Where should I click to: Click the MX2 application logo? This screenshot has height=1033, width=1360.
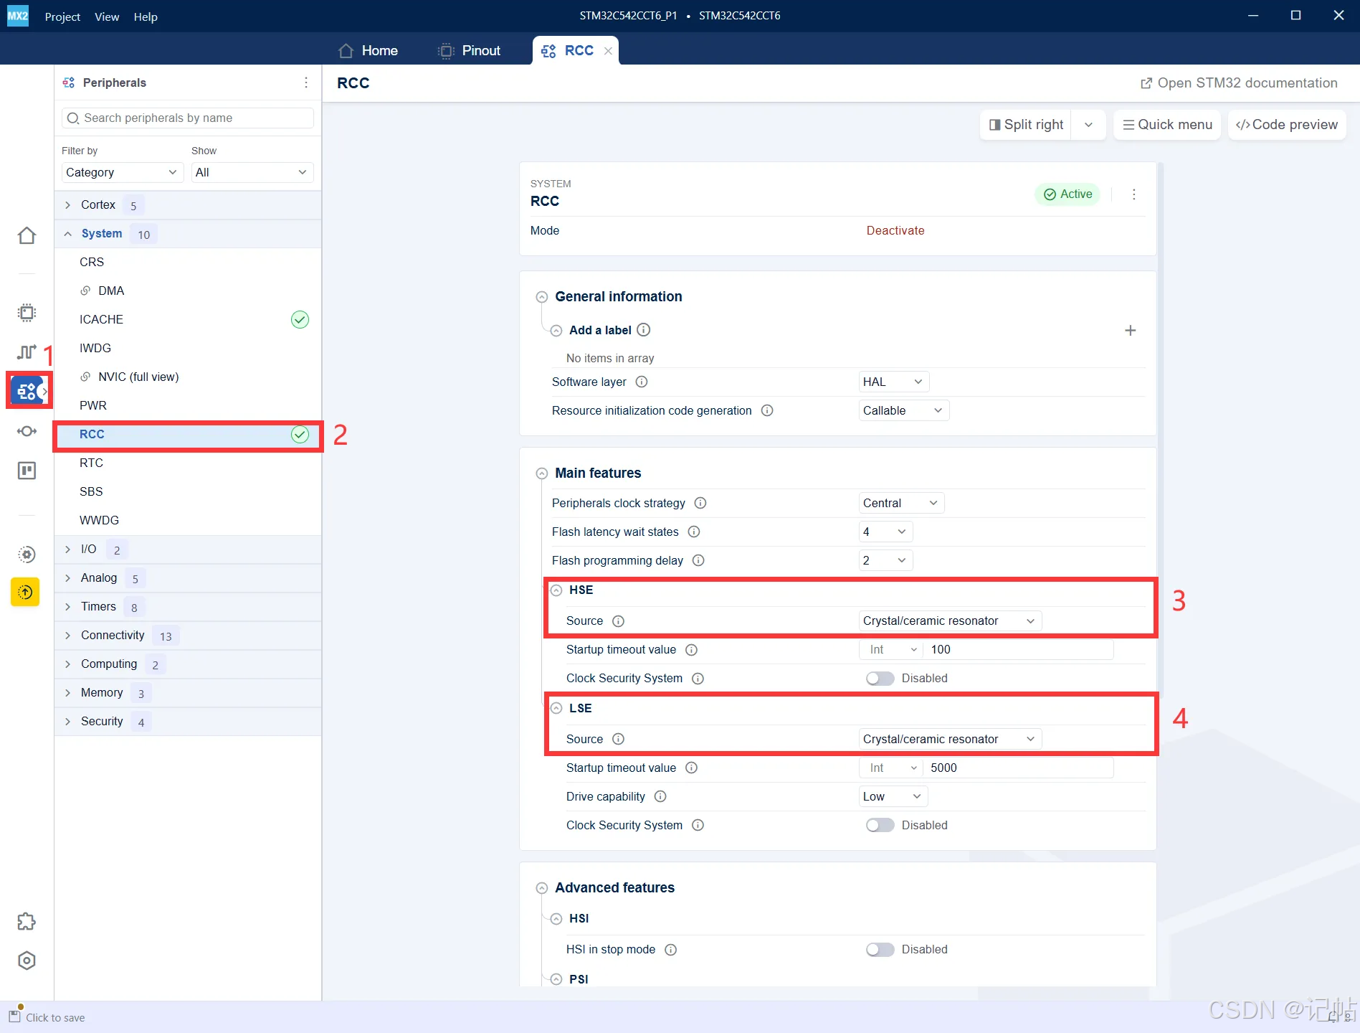(x=17, y=16)
